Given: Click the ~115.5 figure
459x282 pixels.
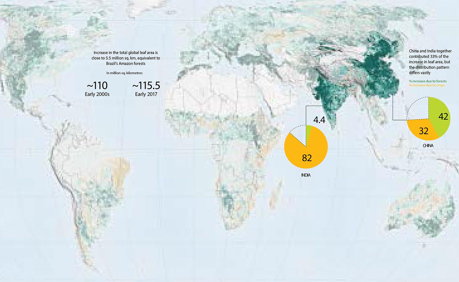Looking at the screenshot, I should (146, 86).
